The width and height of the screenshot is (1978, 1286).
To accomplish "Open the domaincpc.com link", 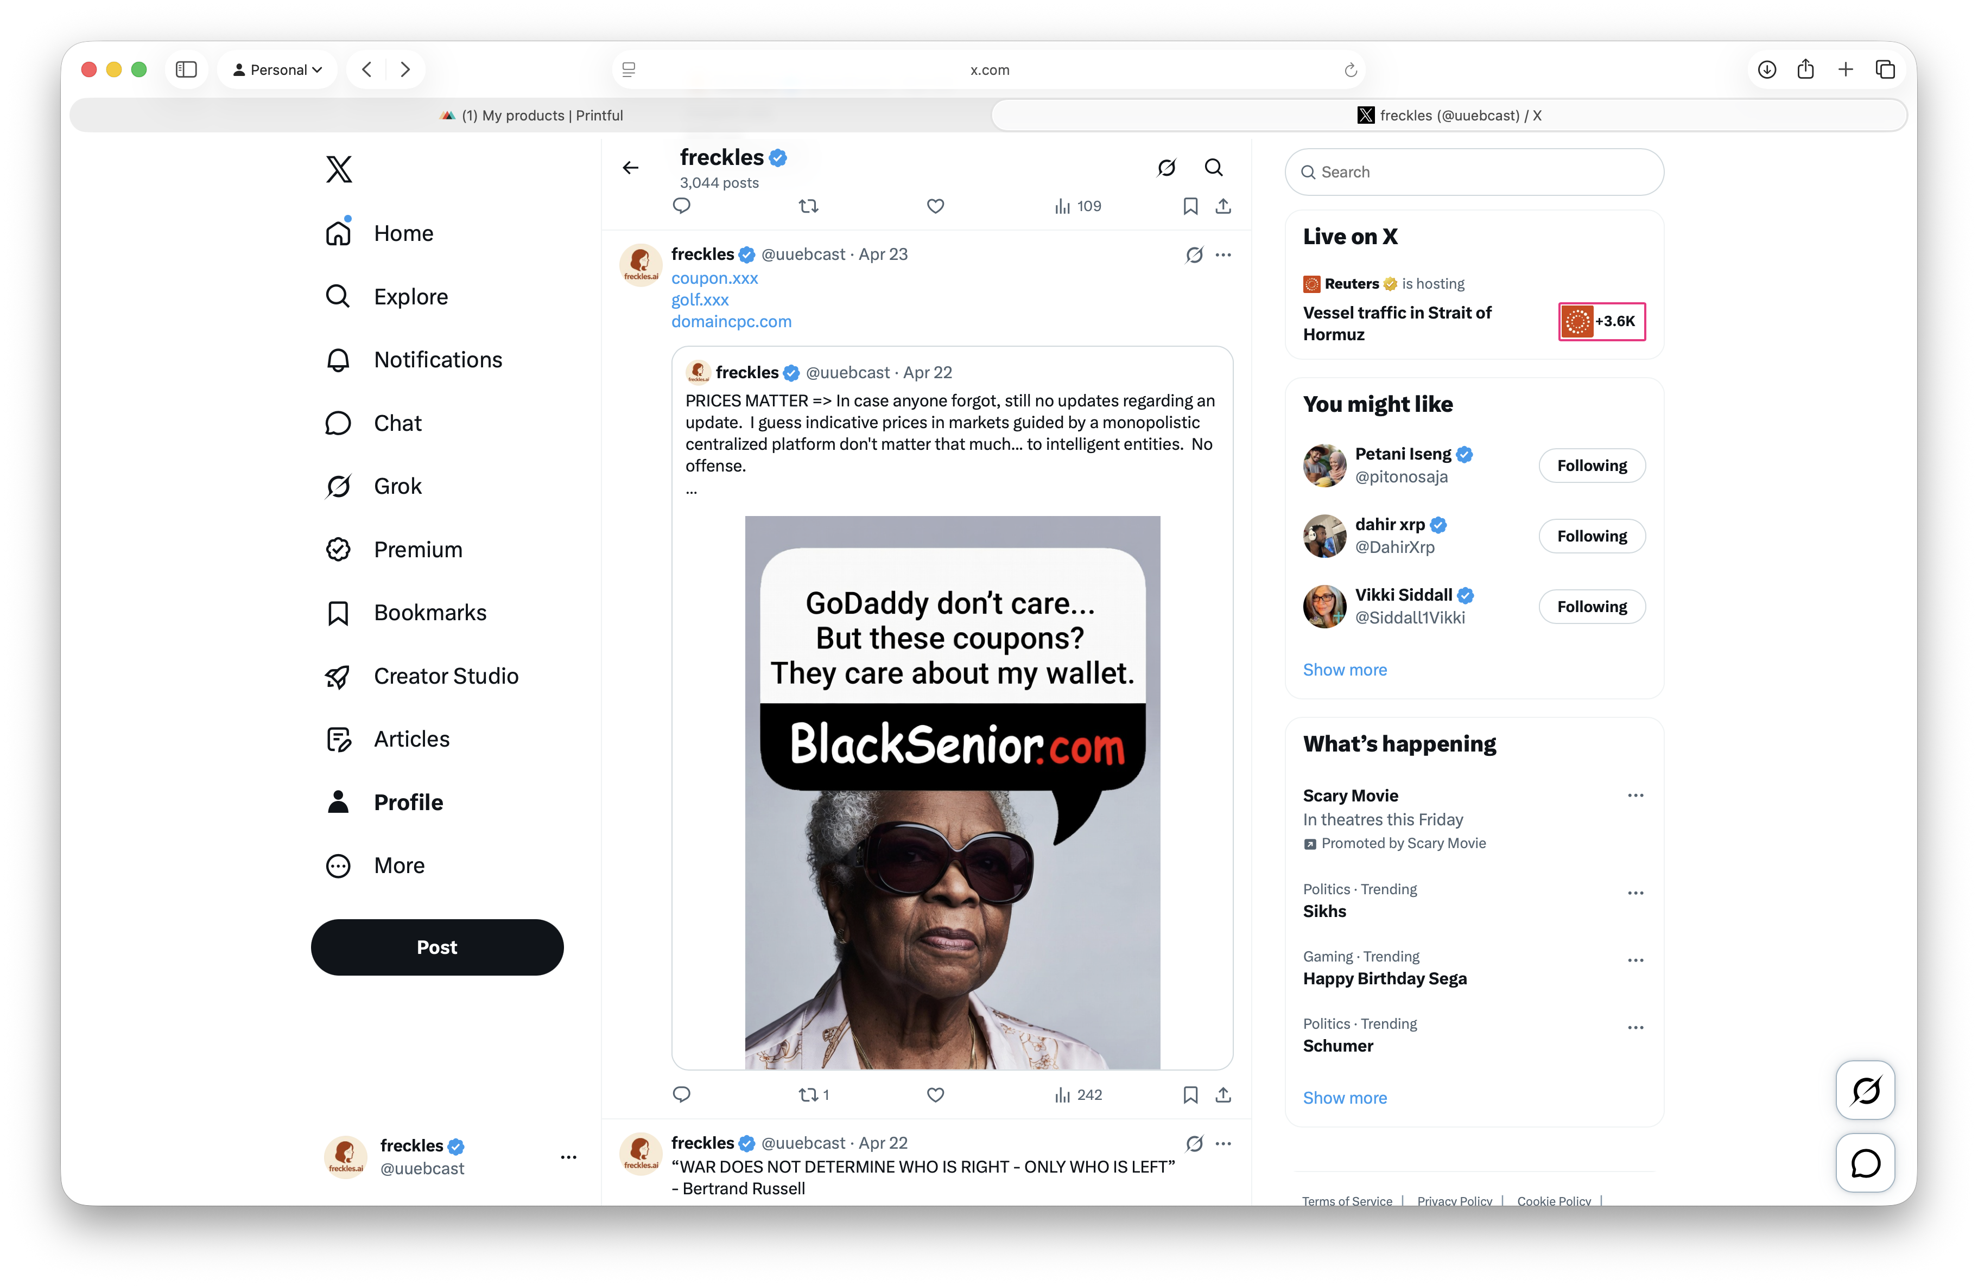I will pyautogui.click(x=731, y=321).
